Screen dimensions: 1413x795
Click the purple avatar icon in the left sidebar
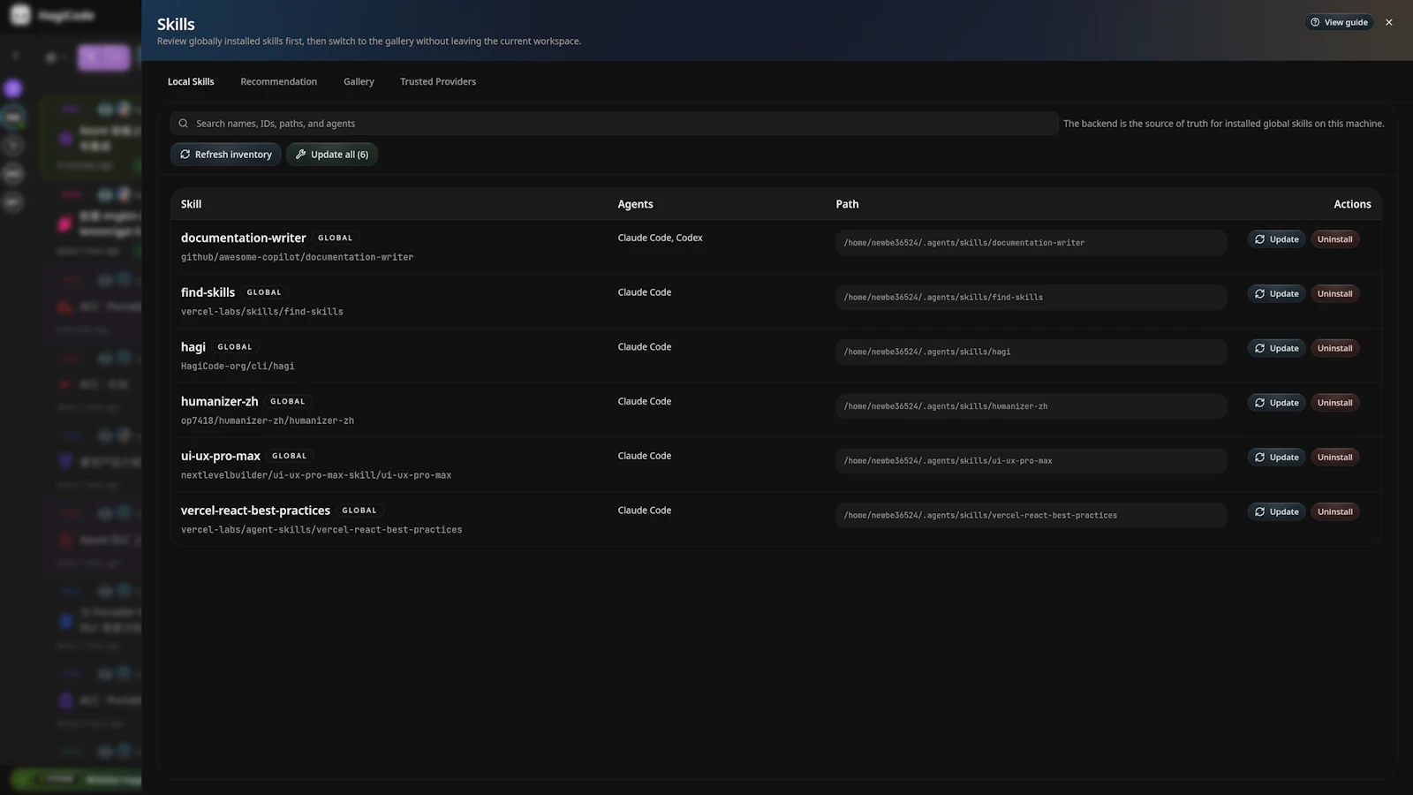click(x=13, y=88)
